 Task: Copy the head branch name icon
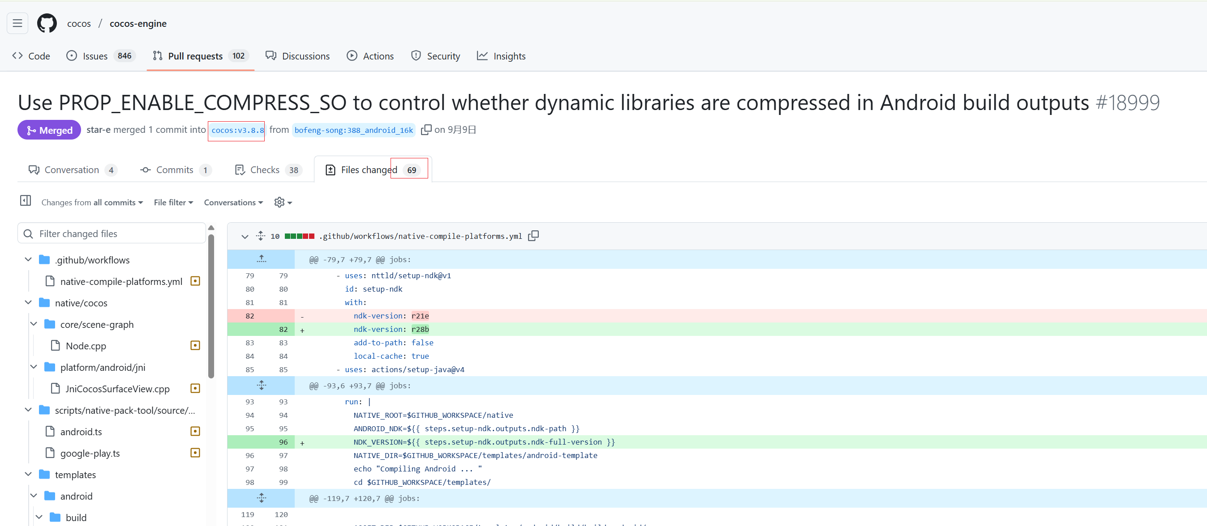(x=425, y=130)
